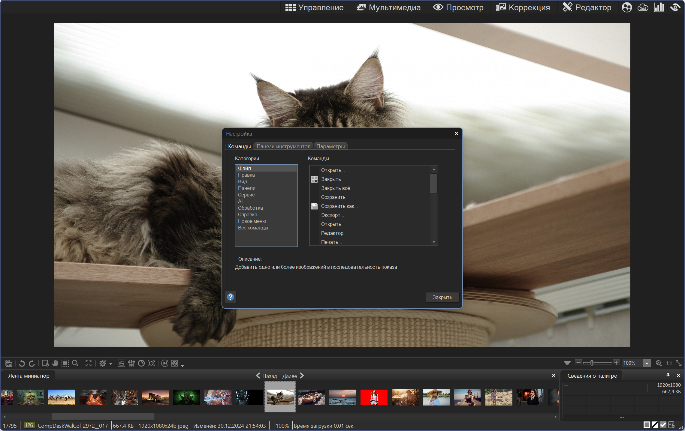This screenshot has width=685, height=431.
Task: Toggle the tagged checkmark in status bar
Action: click(x=663, y=425)
